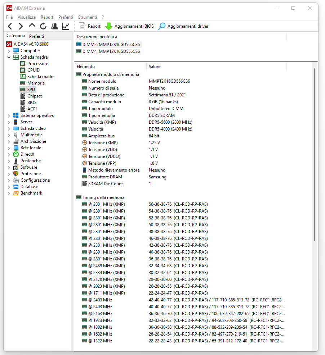Expand the Computer tree node
Screen dimensions: 325x355
click(9, 51)
